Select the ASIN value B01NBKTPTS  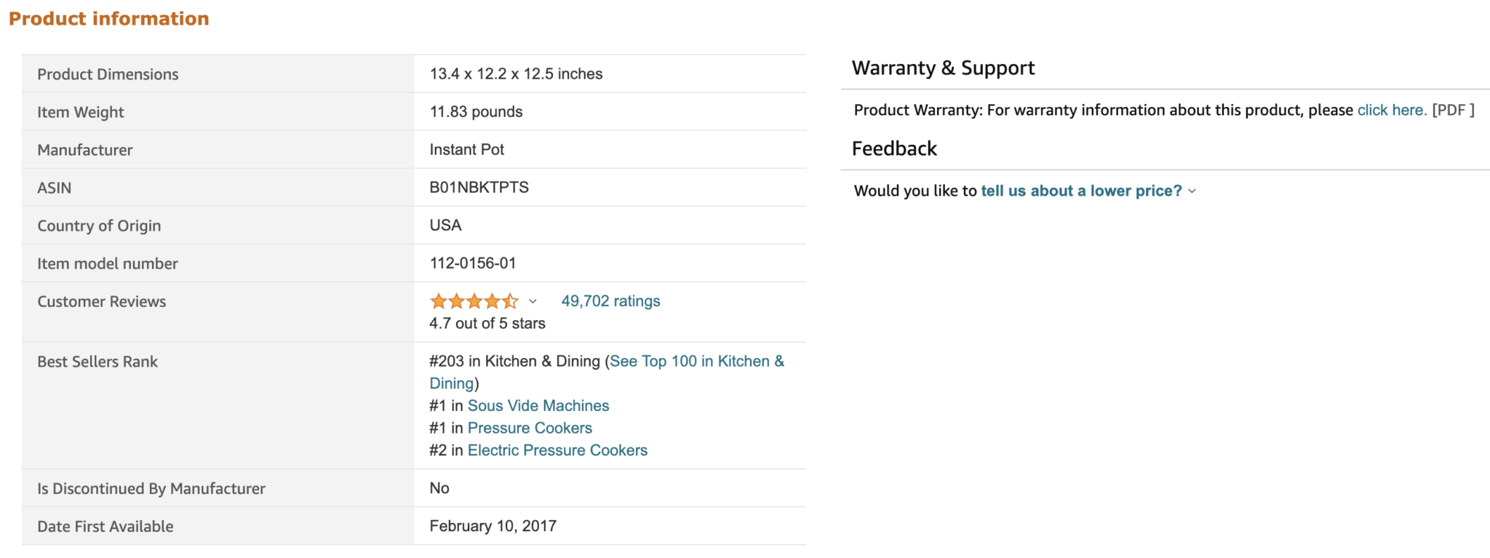click(x=479, y=187)
